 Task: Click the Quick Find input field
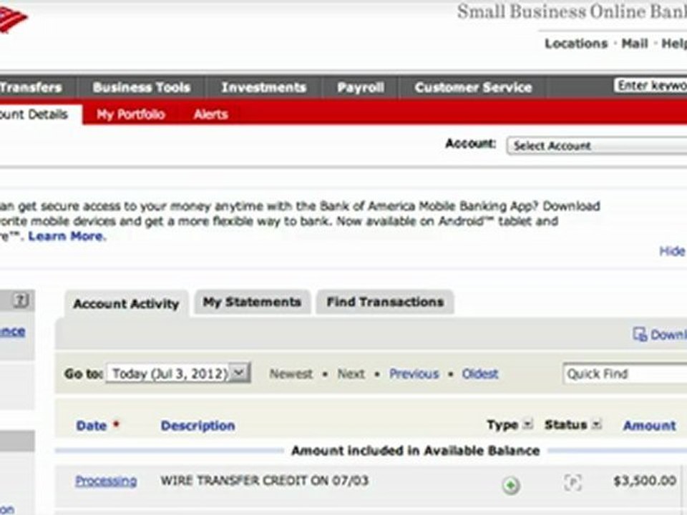point(625,373)
